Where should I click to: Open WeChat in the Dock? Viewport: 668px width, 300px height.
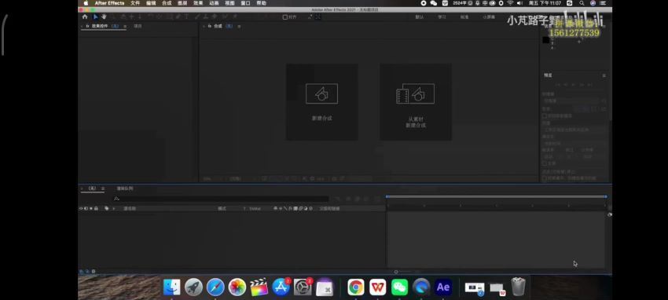[399, 287]
